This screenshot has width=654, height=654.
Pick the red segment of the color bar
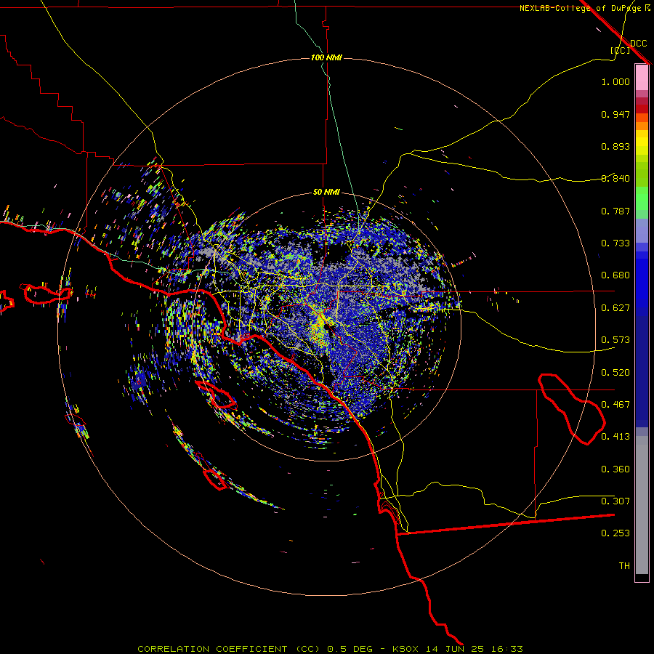[642, 109]
